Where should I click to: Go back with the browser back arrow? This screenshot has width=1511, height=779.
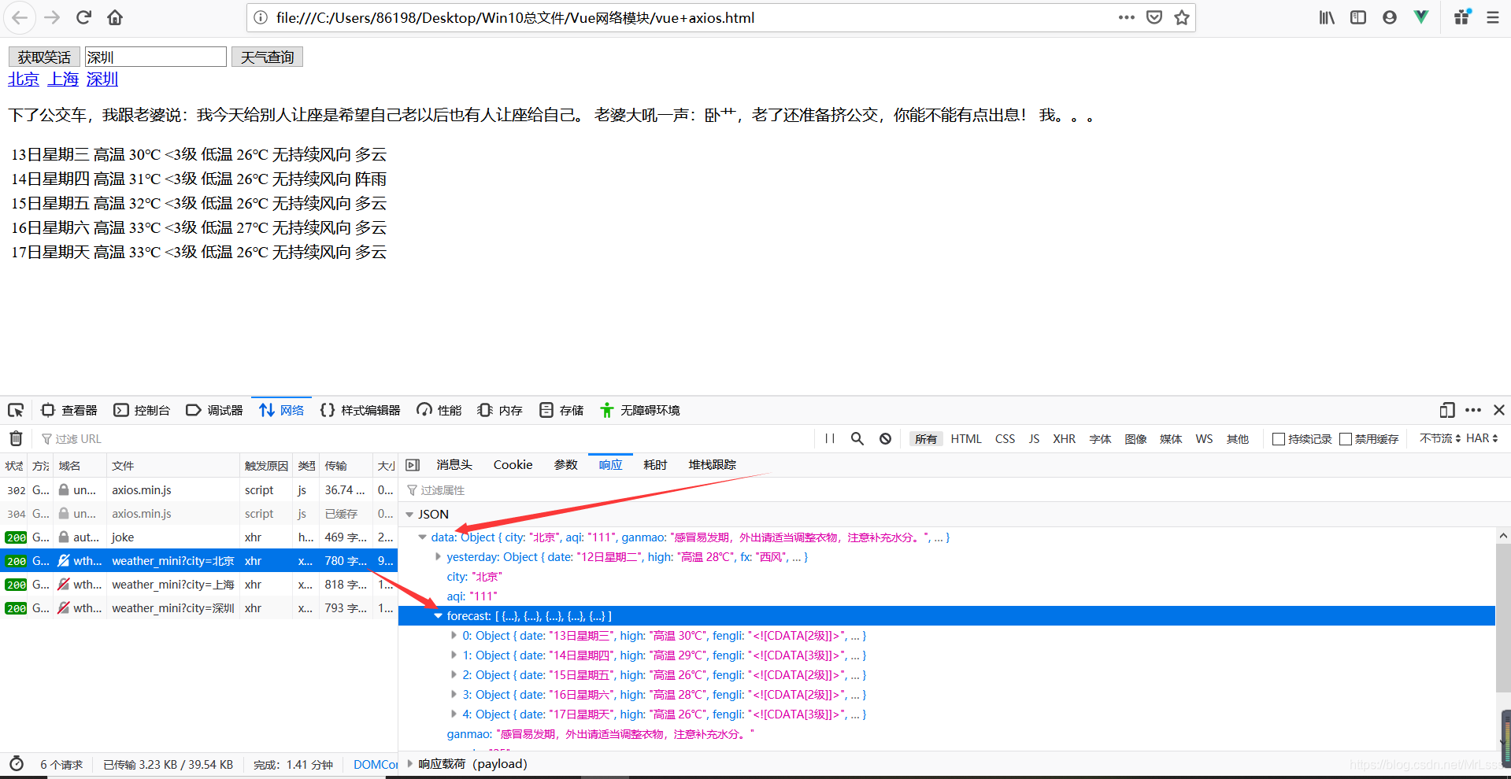click(20, 17)
